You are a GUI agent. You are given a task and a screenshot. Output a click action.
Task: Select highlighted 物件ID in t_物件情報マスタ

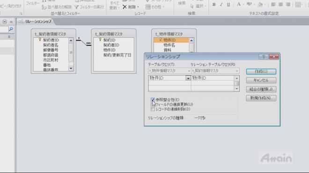(x=171, y=40)
